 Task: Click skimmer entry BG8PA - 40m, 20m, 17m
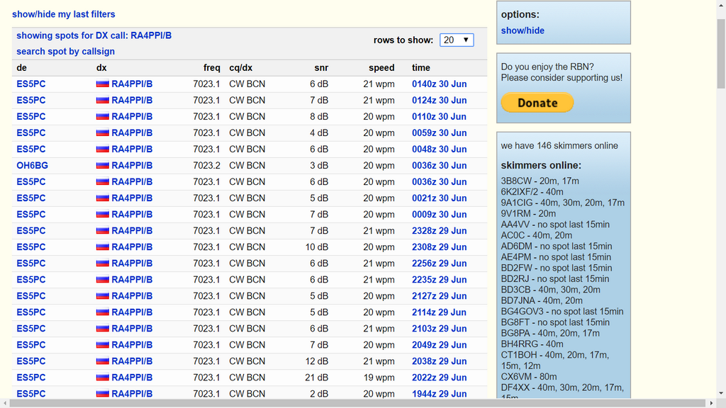click(x=550, y=333)
